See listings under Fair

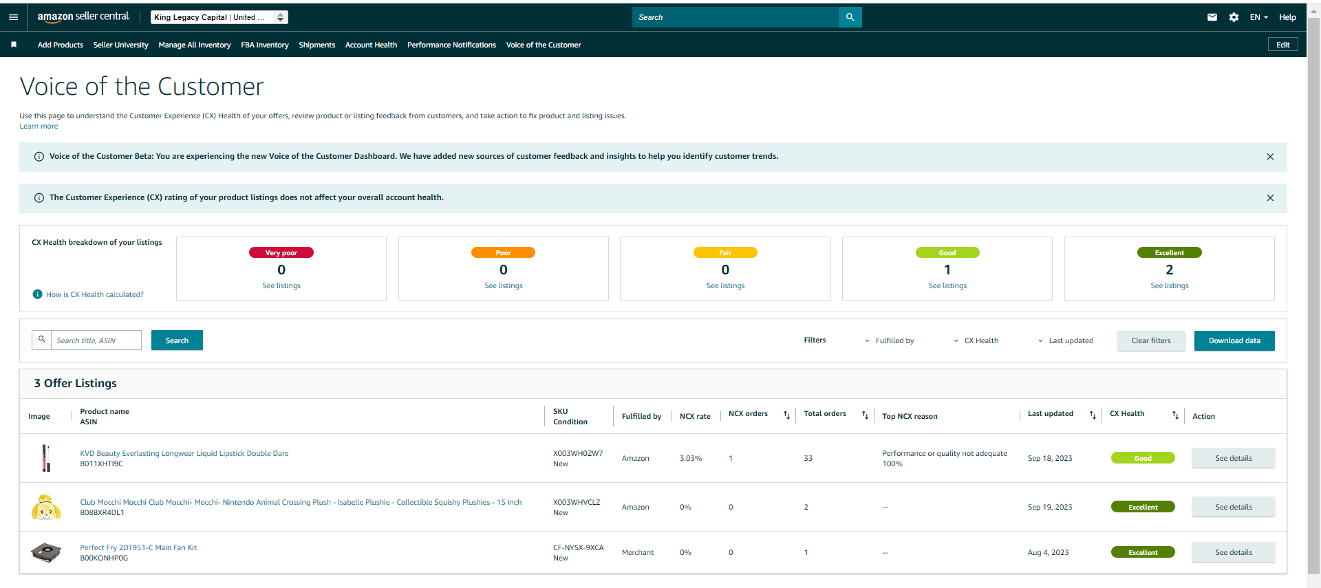click(x=725, y=285)
